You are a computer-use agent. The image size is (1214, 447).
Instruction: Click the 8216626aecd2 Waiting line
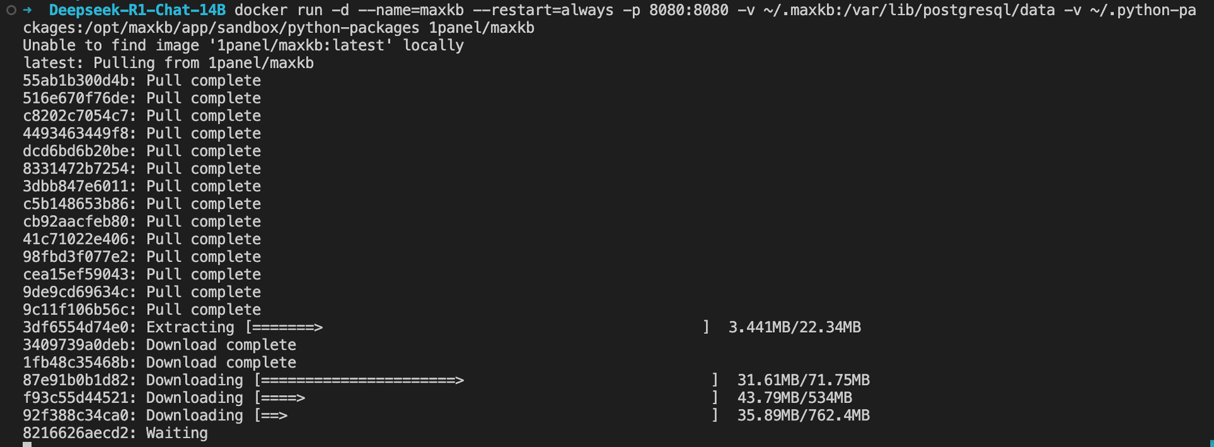click(115, 433)
